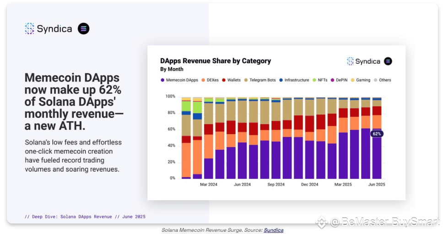Image resolution: width=443 pixels, height=234 pixels.
Task: Click the DePIN legend item
Action: [x=339, y=80]
